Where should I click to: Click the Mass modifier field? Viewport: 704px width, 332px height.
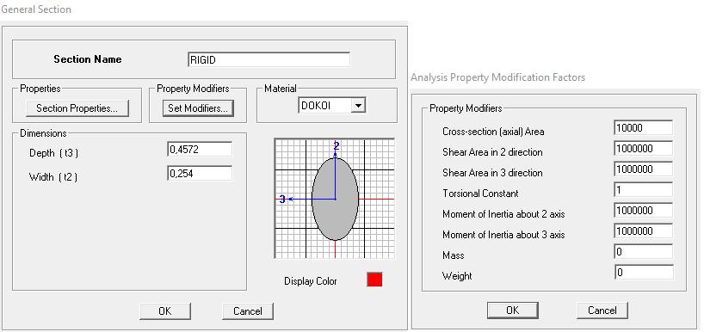coord(644,252)
